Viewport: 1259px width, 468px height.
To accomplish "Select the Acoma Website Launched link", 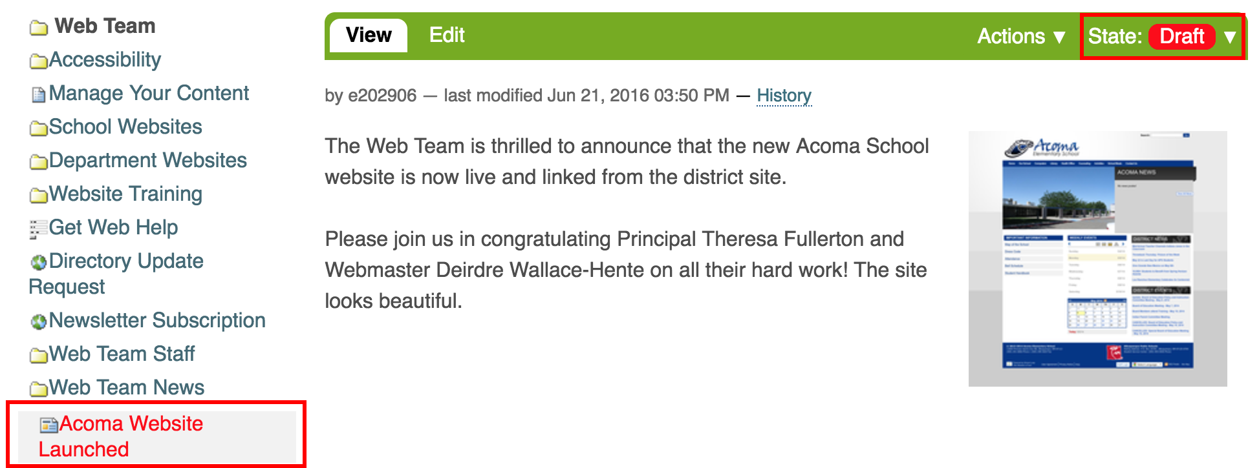I will tap(121, 436).
